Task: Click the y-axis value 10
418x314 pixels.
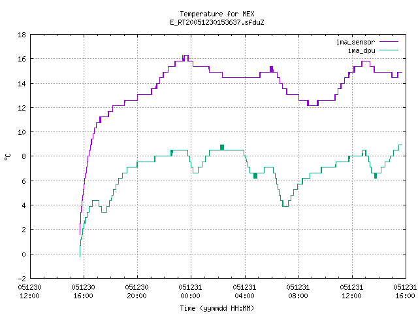Action: 22,132
